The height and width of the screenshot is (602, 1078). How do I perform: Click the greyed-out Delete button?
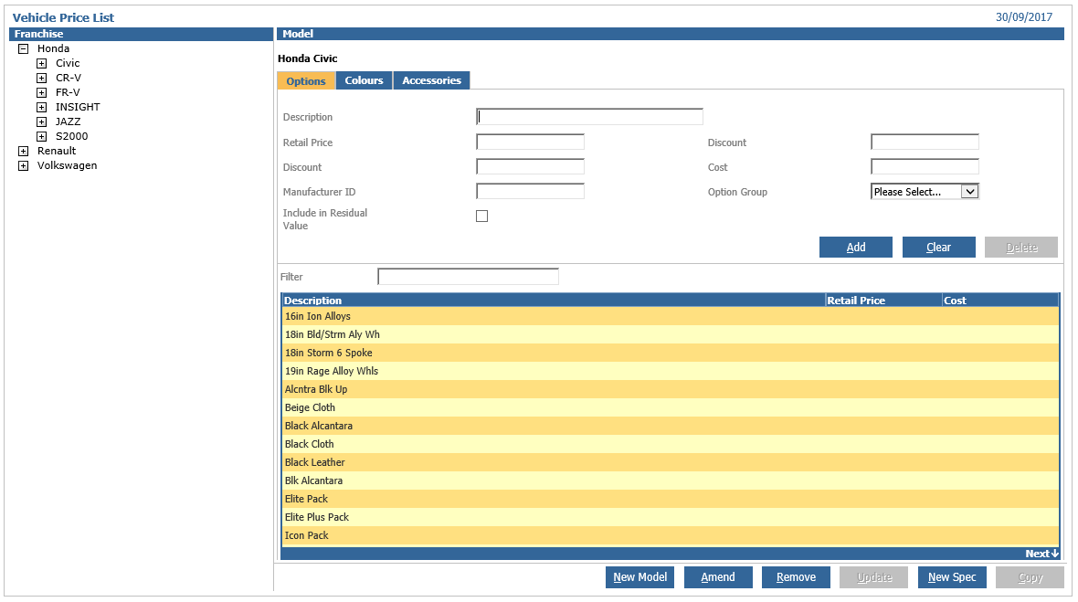click(1021, 248)
